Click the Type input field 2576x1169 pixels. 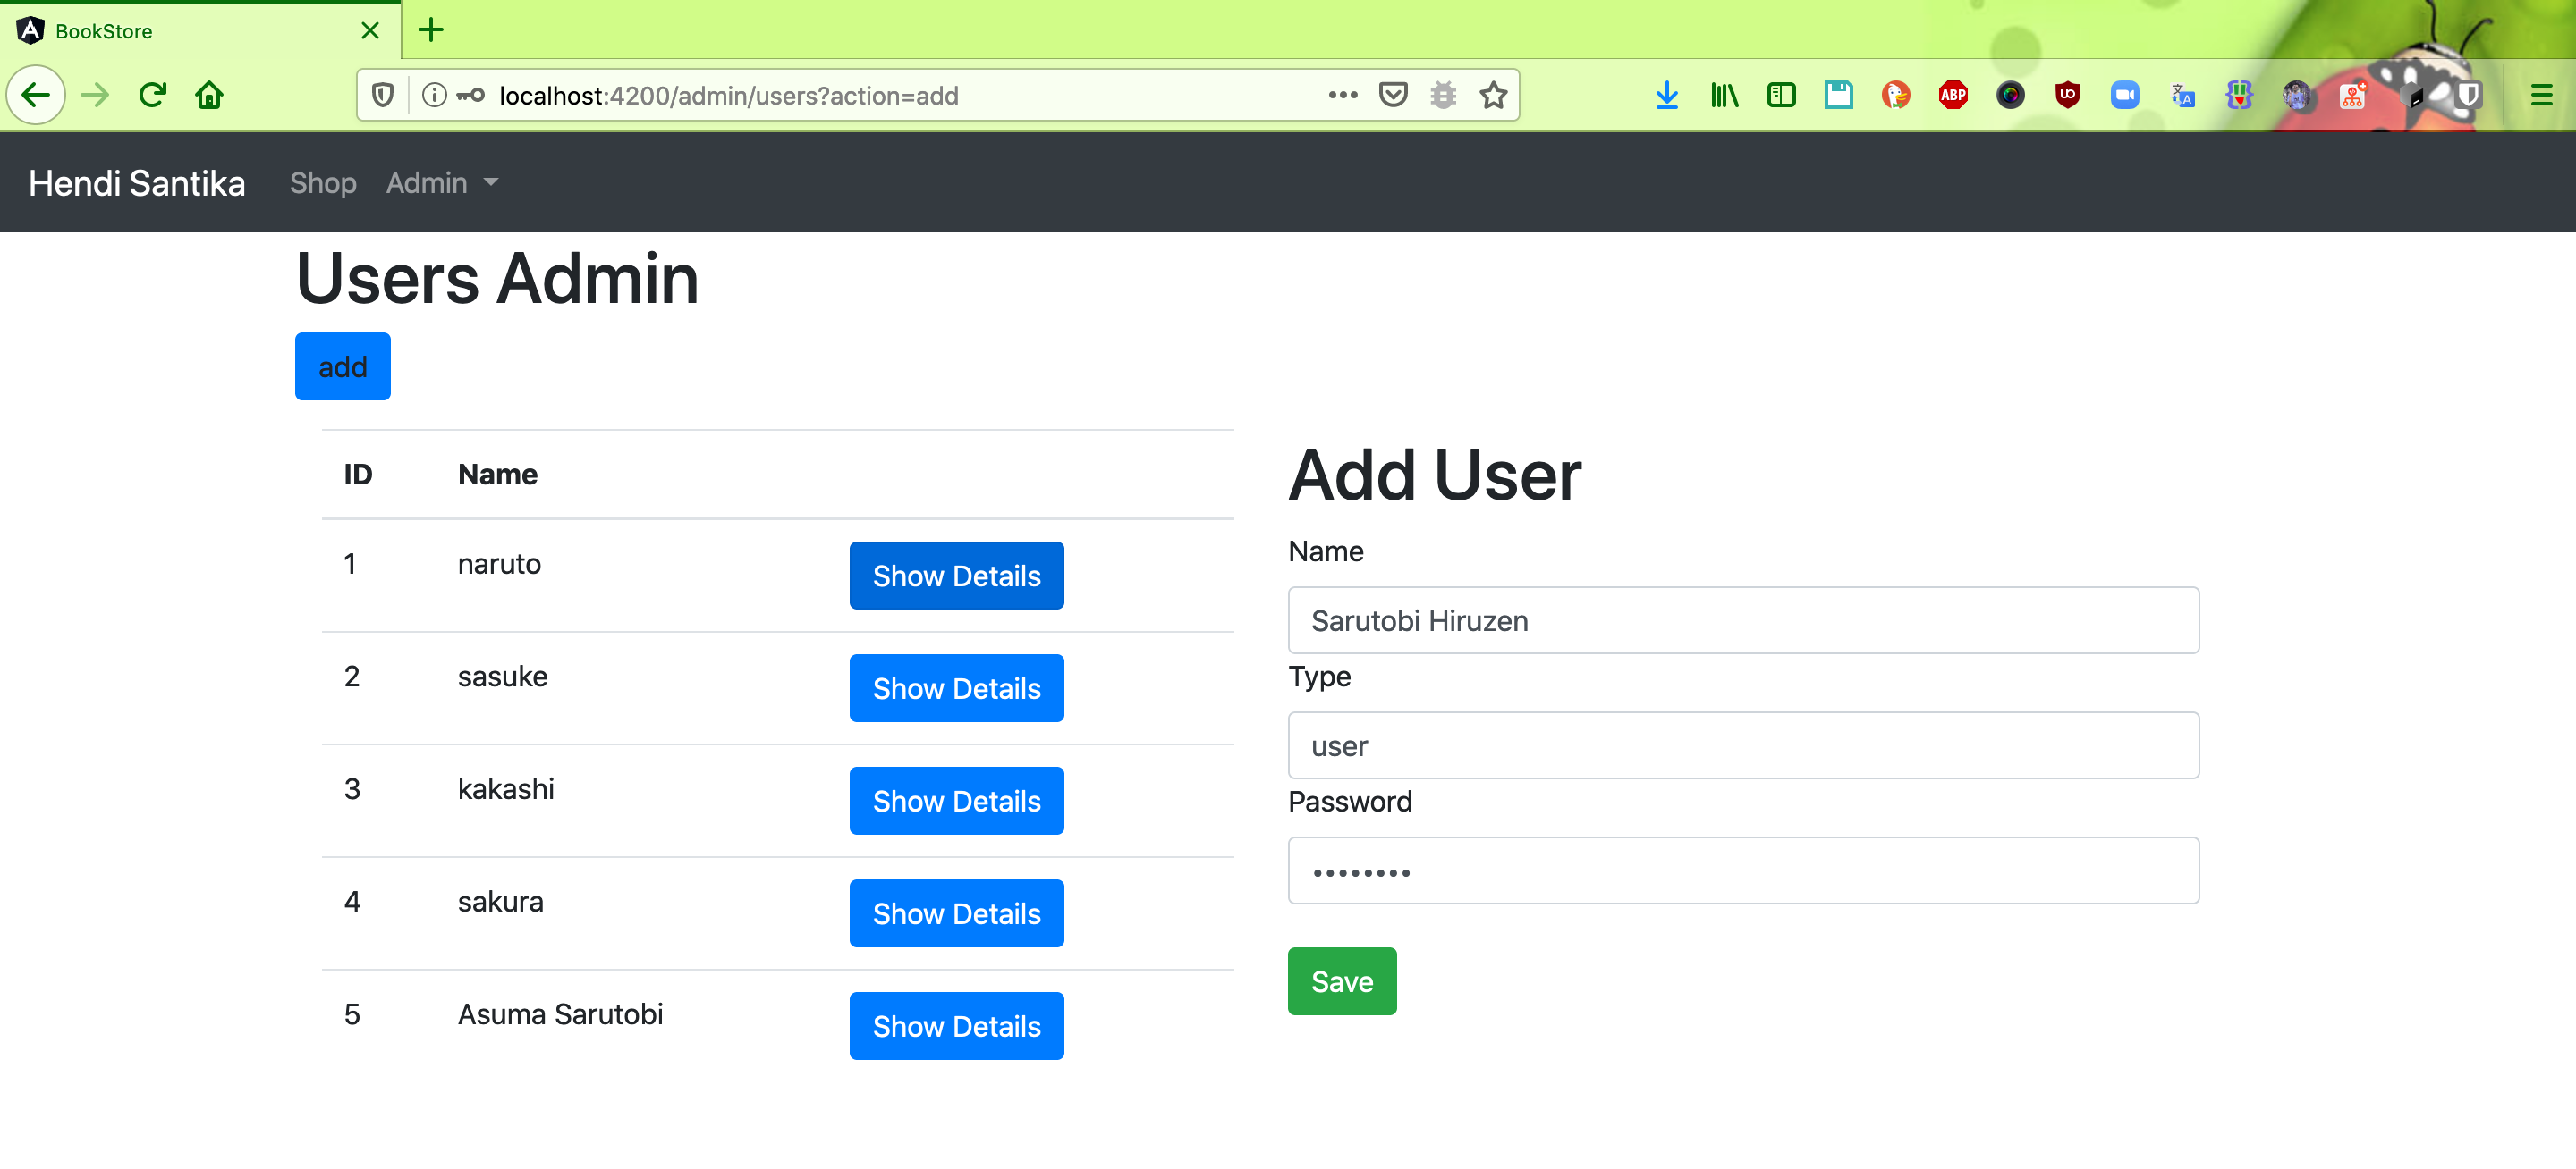(x=1745, y=745)
